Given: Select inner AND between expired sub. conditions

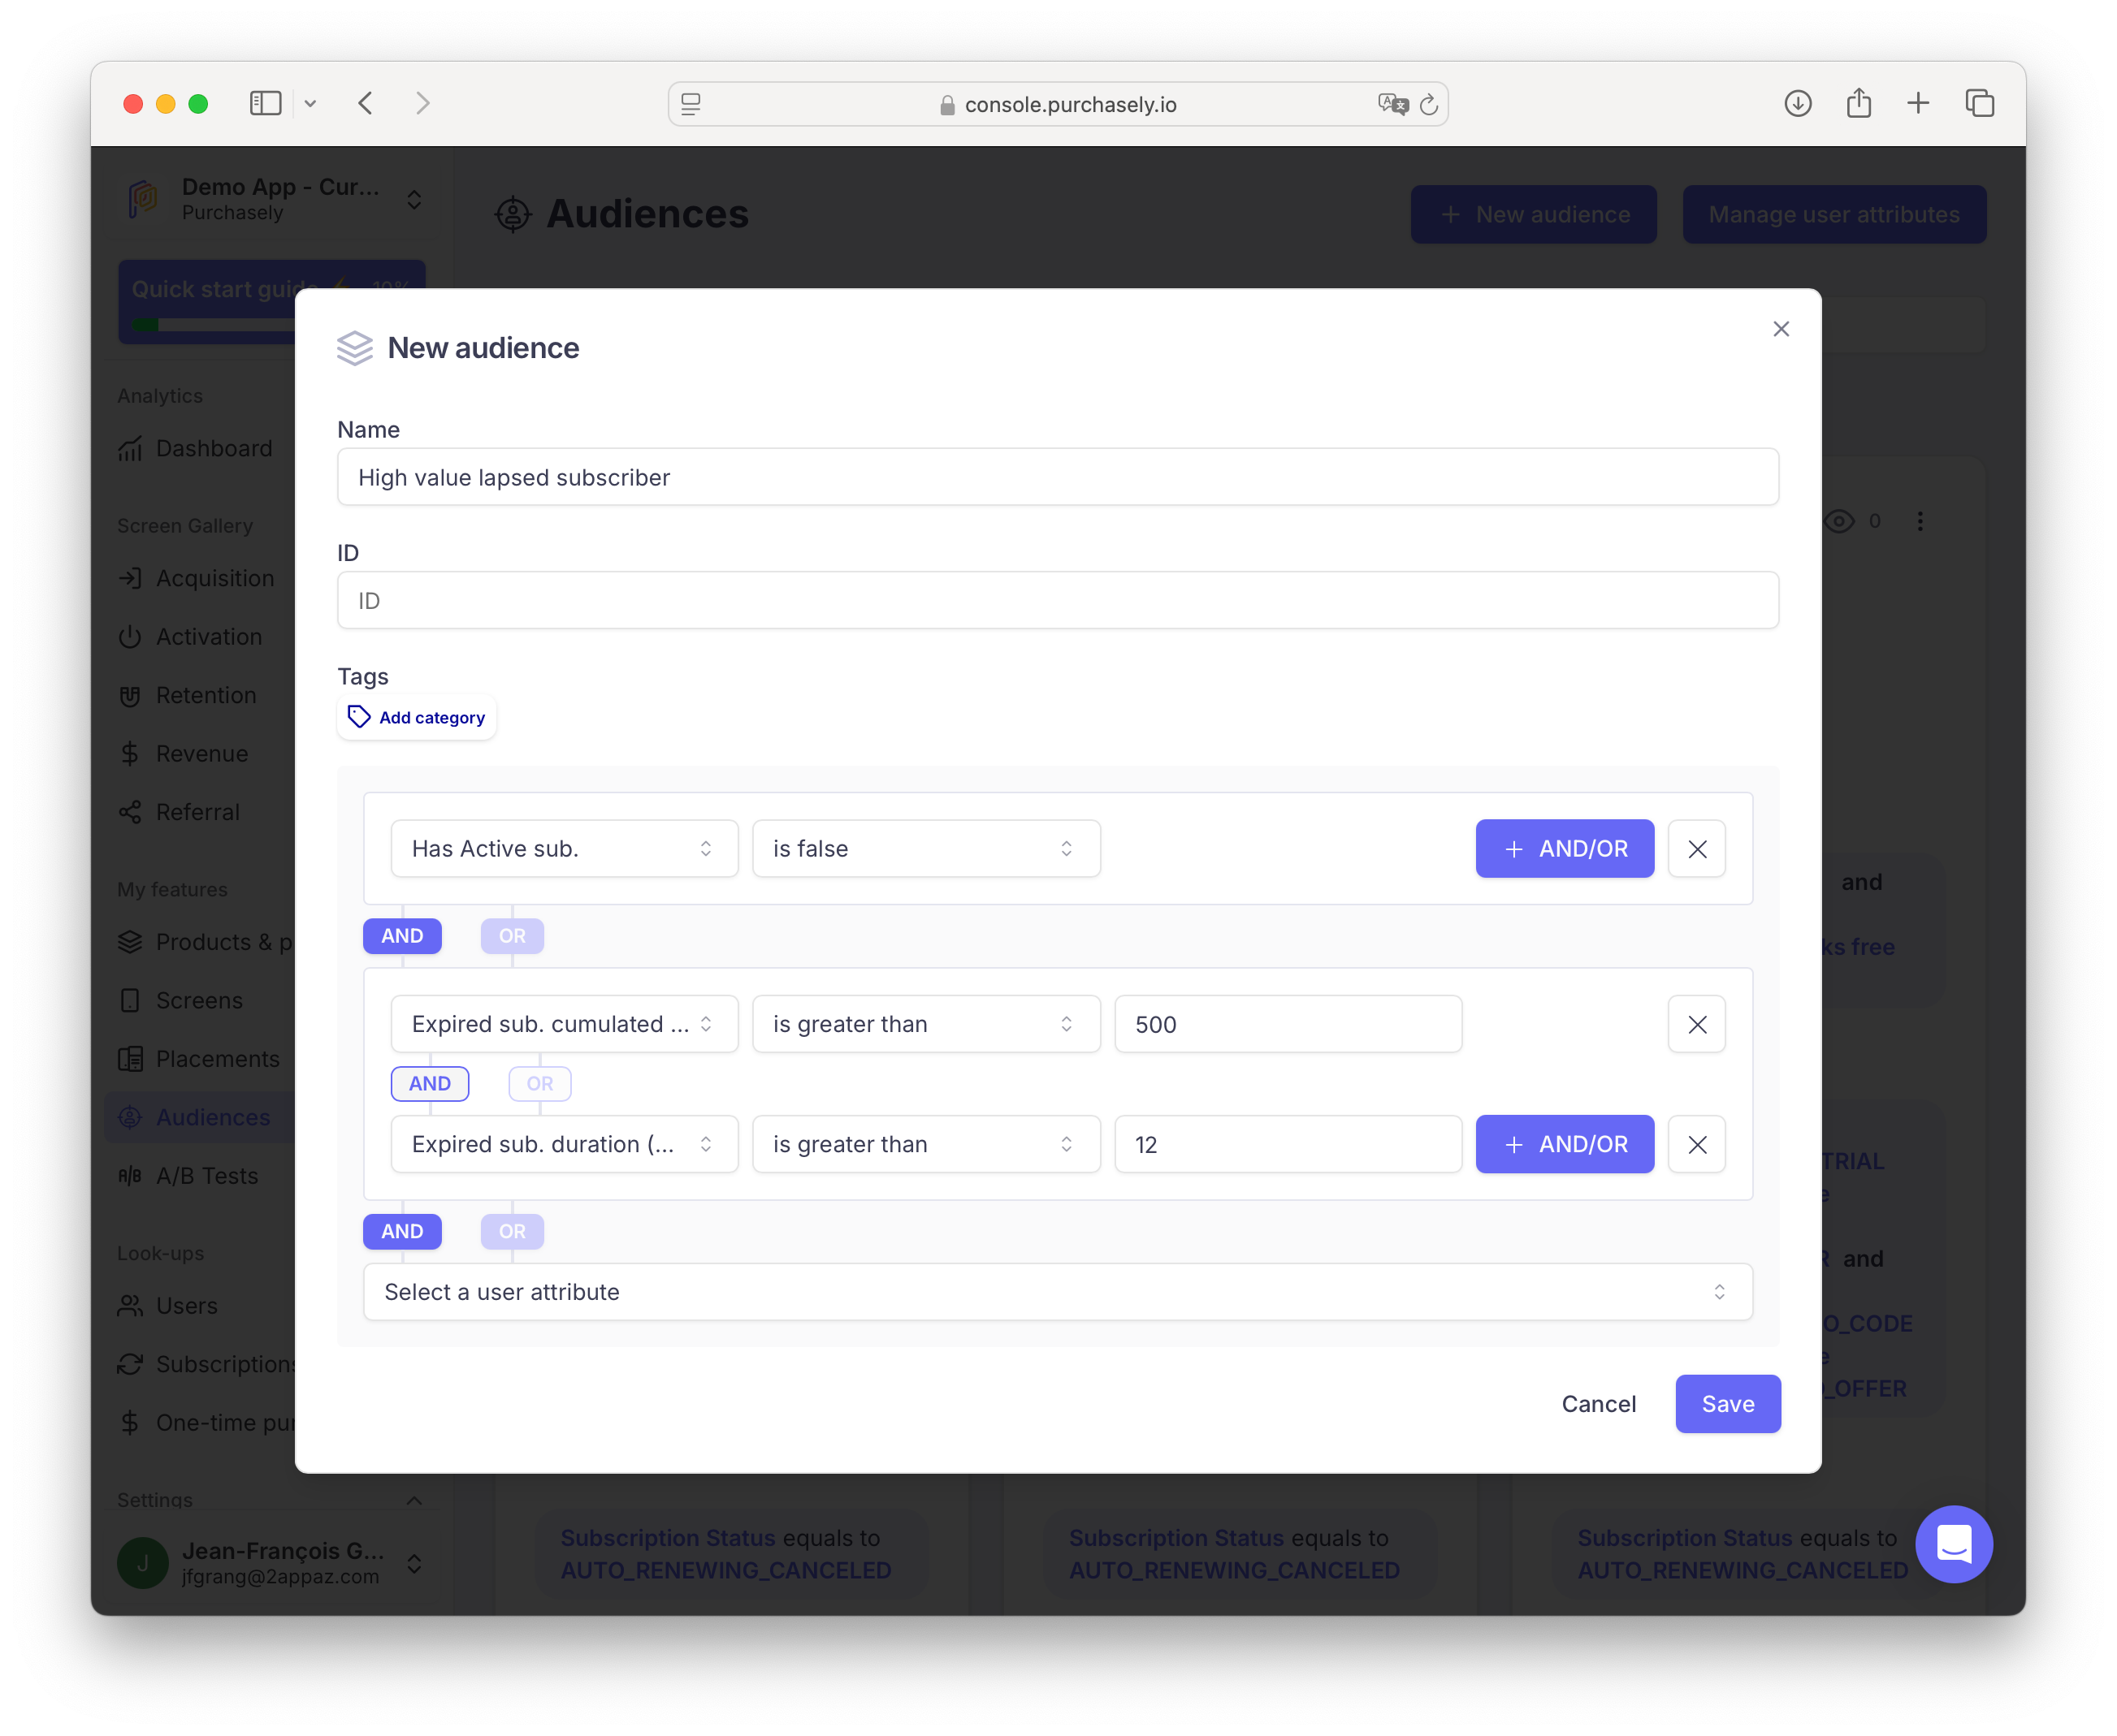Looking at the screenshot, I should [429, 1083].
